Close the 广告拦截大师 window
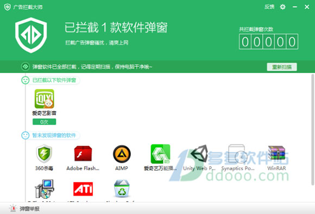 click(x=307, y=7)
